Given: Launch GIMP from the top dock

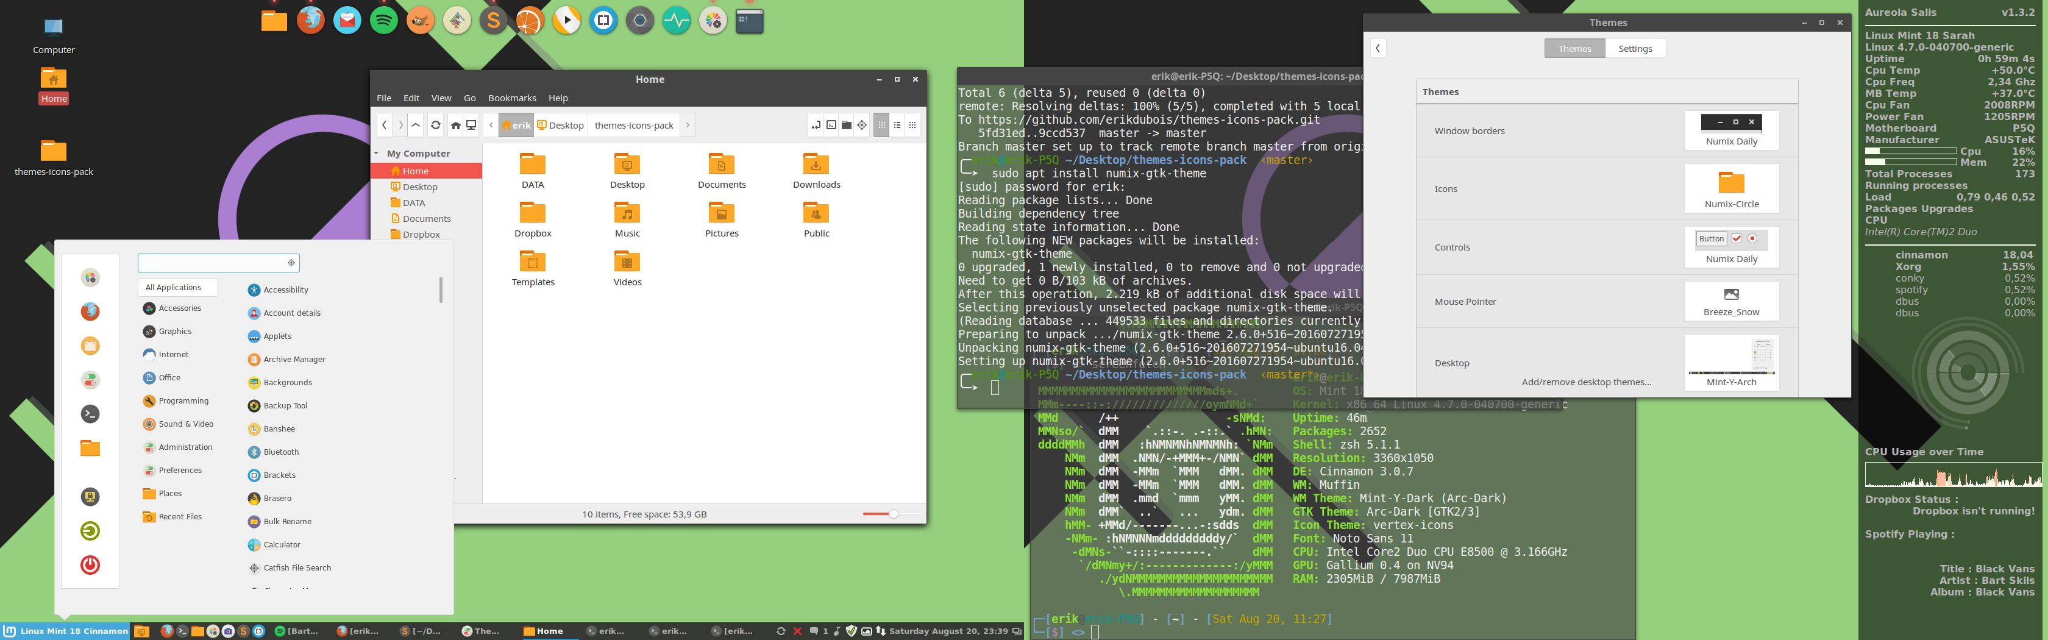Looking at the screenshot, I should point(421,20).
